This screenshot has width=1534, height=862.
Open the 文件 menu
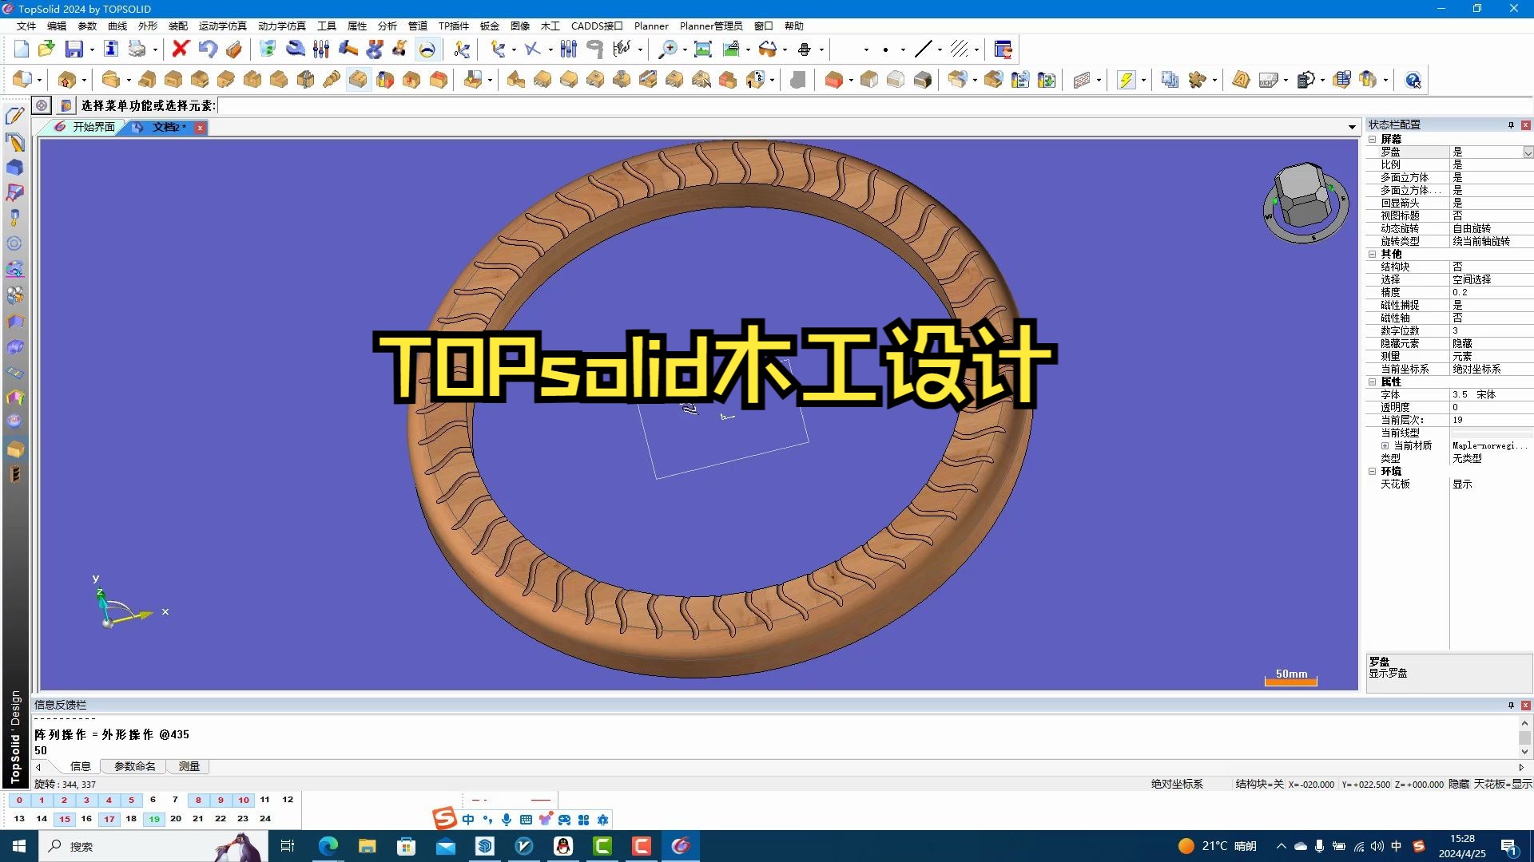tap(26, 26)
